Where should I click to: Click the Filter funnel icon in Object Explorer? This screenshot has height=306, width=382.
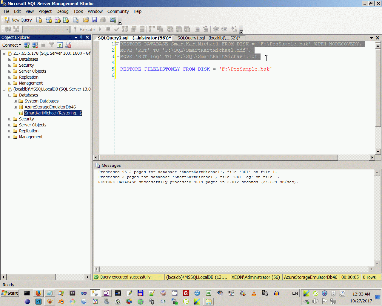(x=52, y=45)
